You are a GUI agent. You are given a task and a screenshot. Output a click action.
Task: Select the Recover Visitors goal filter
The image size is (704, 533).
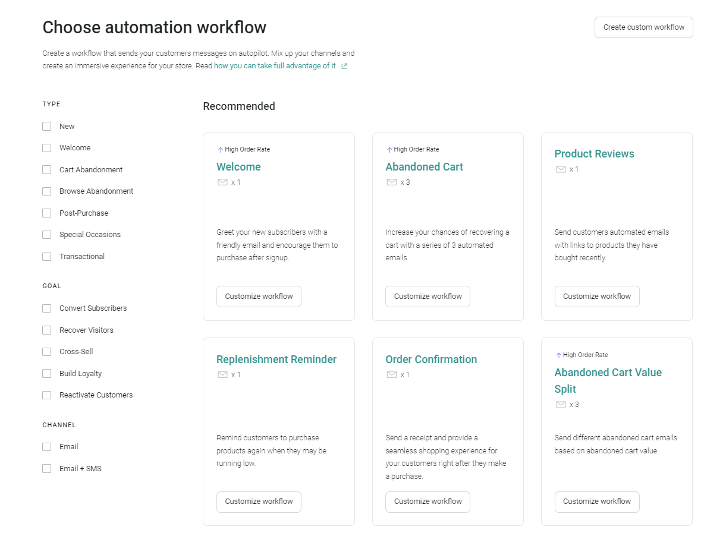pyautogui.click(x=47, y=330)
